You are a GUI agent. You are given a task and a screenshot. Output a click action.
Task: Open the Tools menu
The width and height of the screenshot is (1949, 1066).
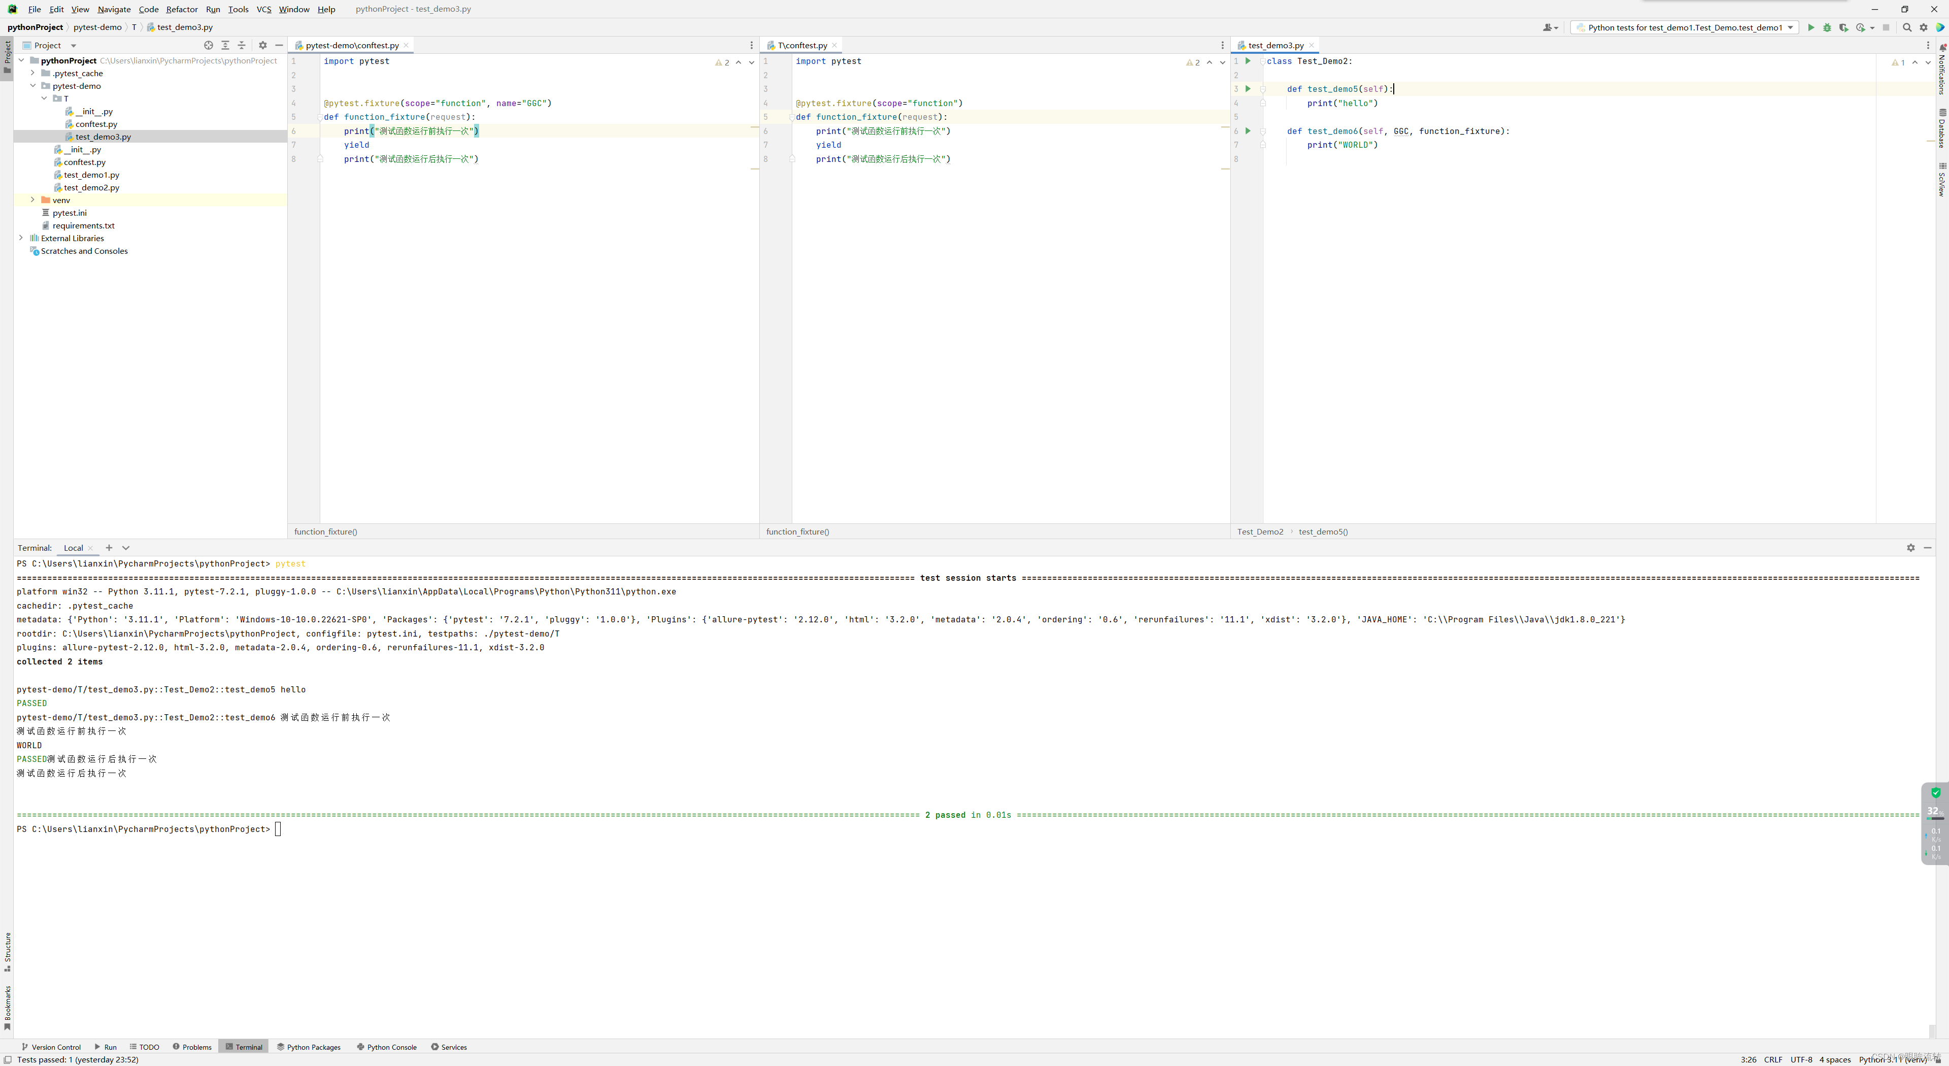point(239,9)
